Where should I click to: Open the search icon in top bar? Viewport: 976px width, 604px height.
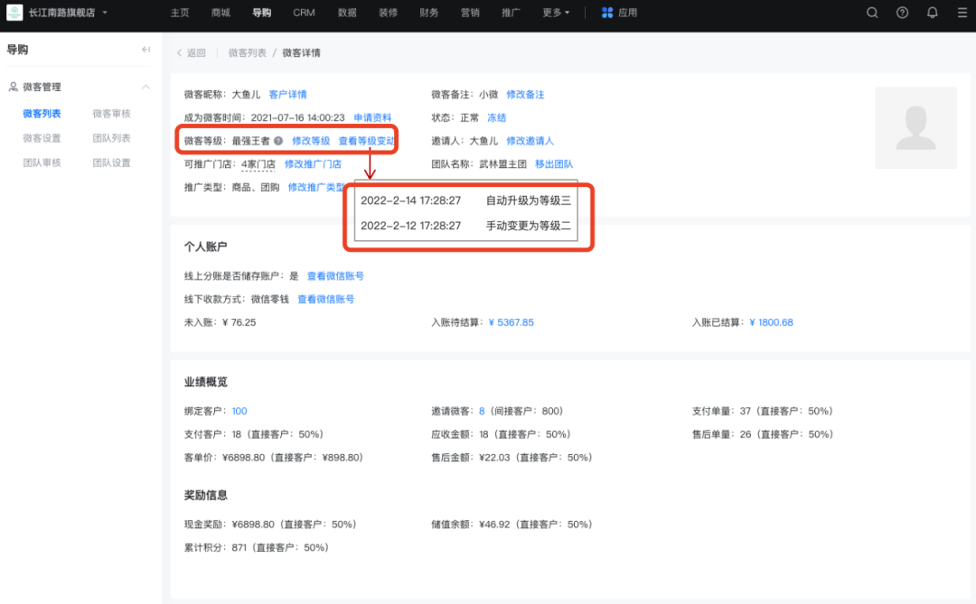872,13
